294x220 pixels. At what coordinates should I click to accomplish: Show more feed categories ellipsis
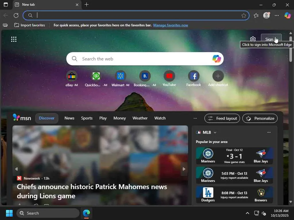(x=195, y=118)
